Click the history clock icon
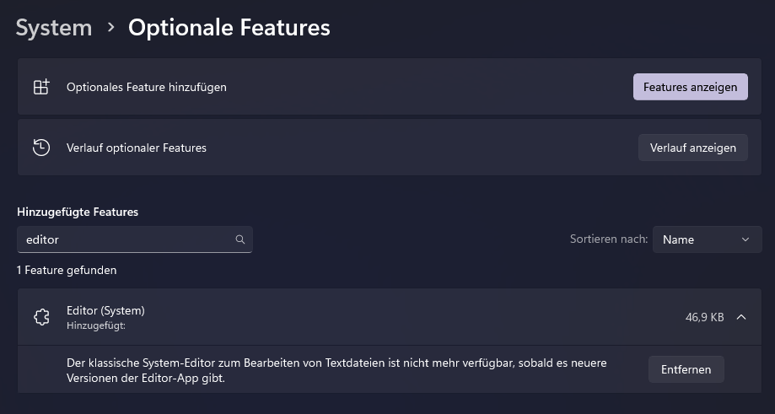775x414 pixels. (x=40, y=148)
